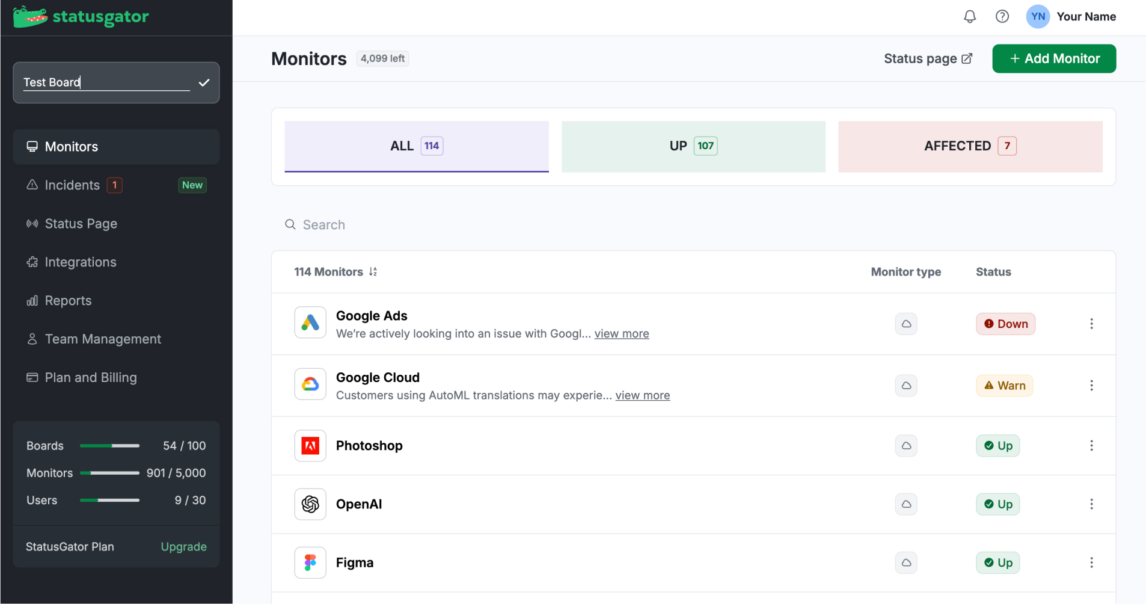Confirm the board name with the checkmark
The width and height of the screenshot is (1146, 604).
pyautogui.click(x=204, y=82)
